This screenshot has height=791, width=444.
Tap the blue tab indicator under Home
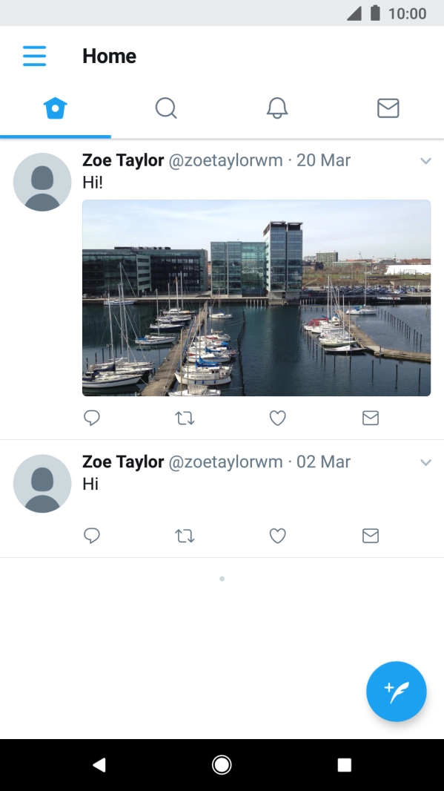pos(55,135)
